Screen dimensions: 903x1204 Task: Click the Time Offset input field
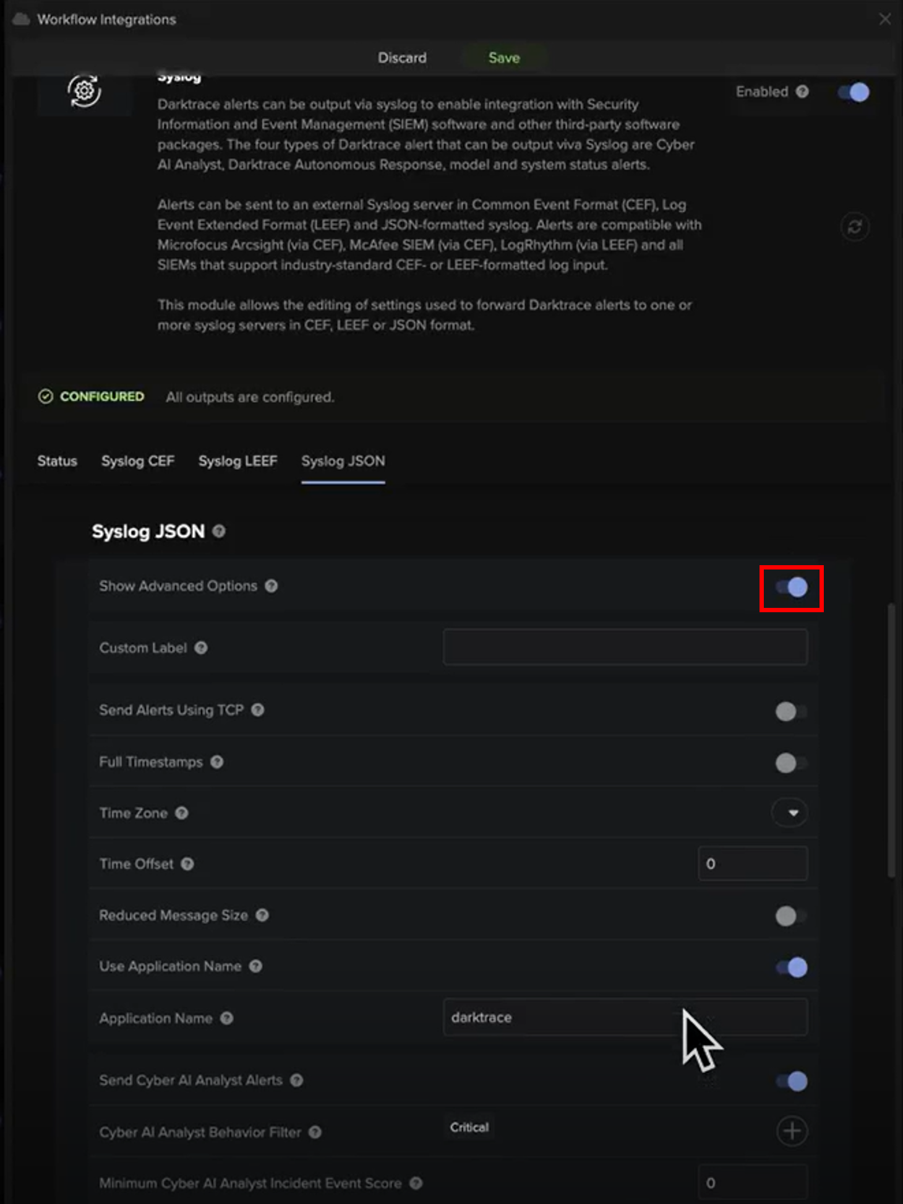pos(753,864)
